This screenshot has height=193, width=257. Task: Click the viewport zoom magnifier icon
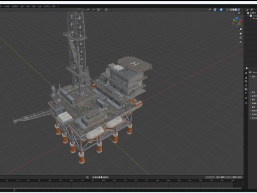point(240,29)
